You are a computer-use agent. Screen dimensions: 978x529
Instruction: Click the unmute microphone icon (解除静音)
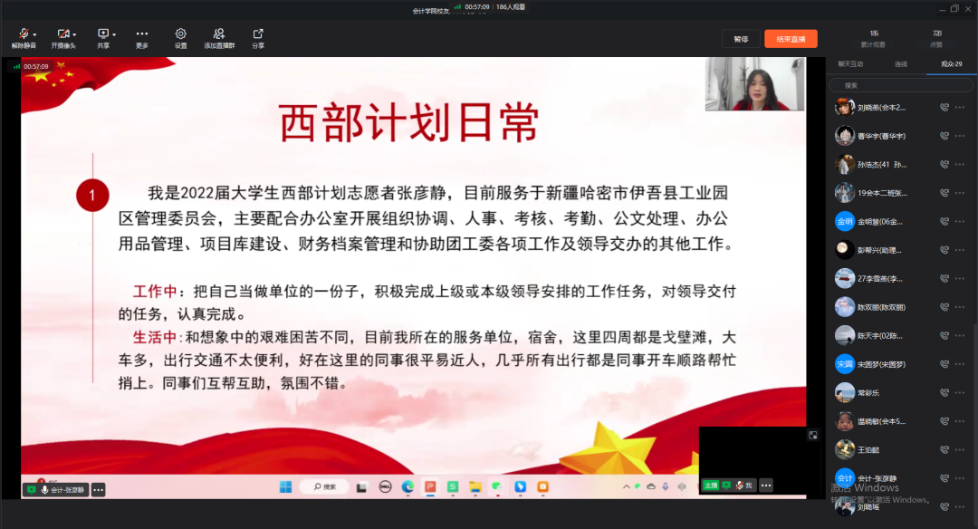[x=22, y=34]
